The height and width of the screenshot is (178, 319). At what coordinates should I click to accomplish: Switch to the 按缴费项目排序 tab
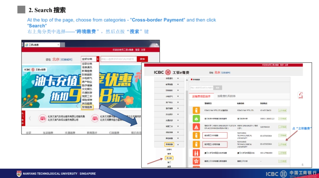pos(201,96)
